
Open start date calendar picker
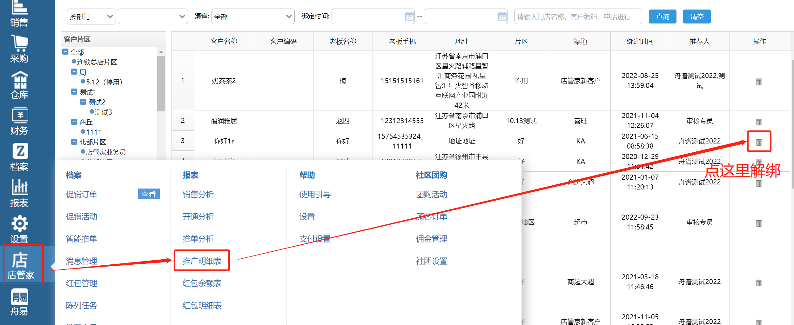(409, 17)
